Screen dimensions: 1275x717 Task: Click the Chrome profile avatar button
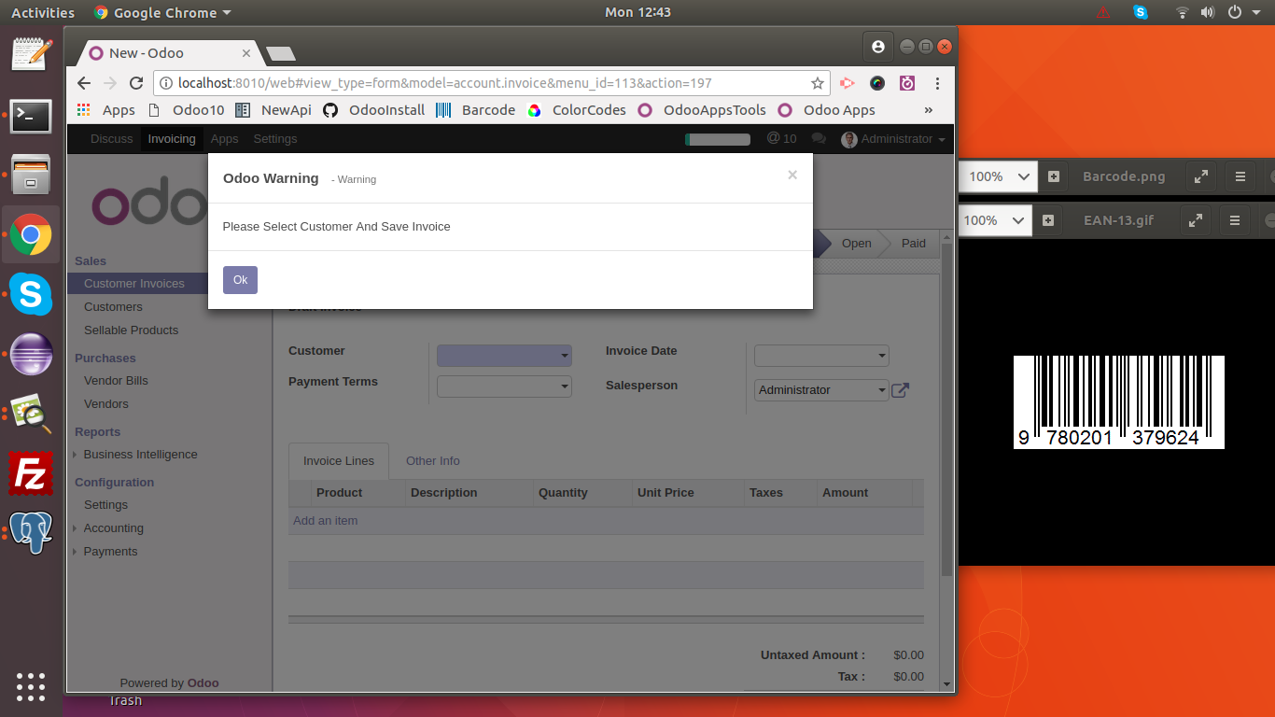(877, 47)
